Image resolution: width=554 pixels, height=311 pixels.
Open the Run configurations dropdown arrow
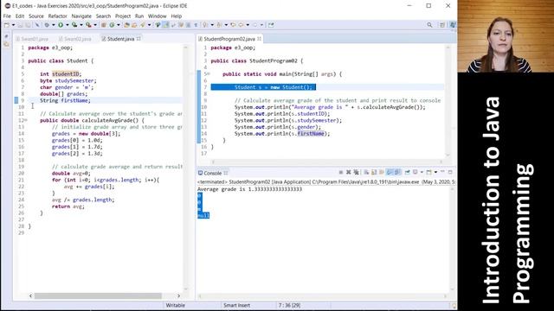68,25
